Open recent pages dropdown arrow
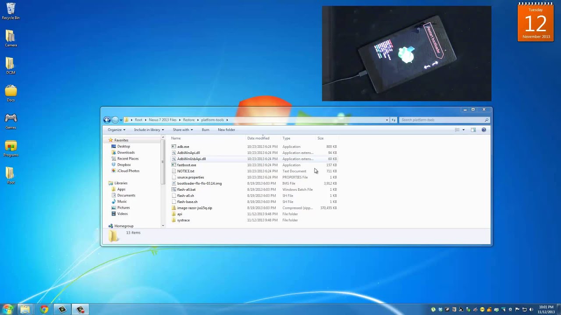 tap(121, 120)
